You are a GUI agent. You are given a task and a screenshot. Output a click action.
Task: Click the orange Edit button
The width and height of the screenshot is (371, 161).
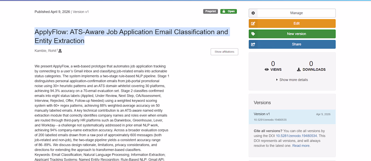tap(292, 23)
